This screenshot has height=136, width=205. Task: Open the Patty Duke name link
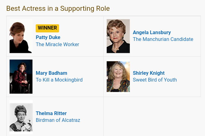pyautogui.click(x=48, y=38)
